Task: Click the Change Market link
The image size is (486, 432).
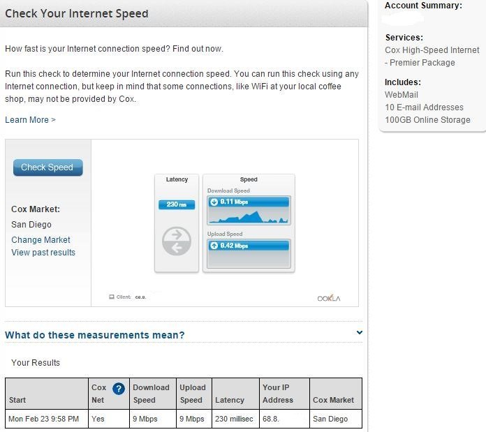Action: pyautogui.click(x=40, y=239)
